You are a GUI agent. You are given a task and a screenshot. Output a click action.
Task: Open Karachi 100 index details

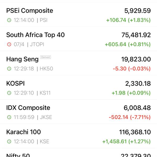tap(78, 136)
